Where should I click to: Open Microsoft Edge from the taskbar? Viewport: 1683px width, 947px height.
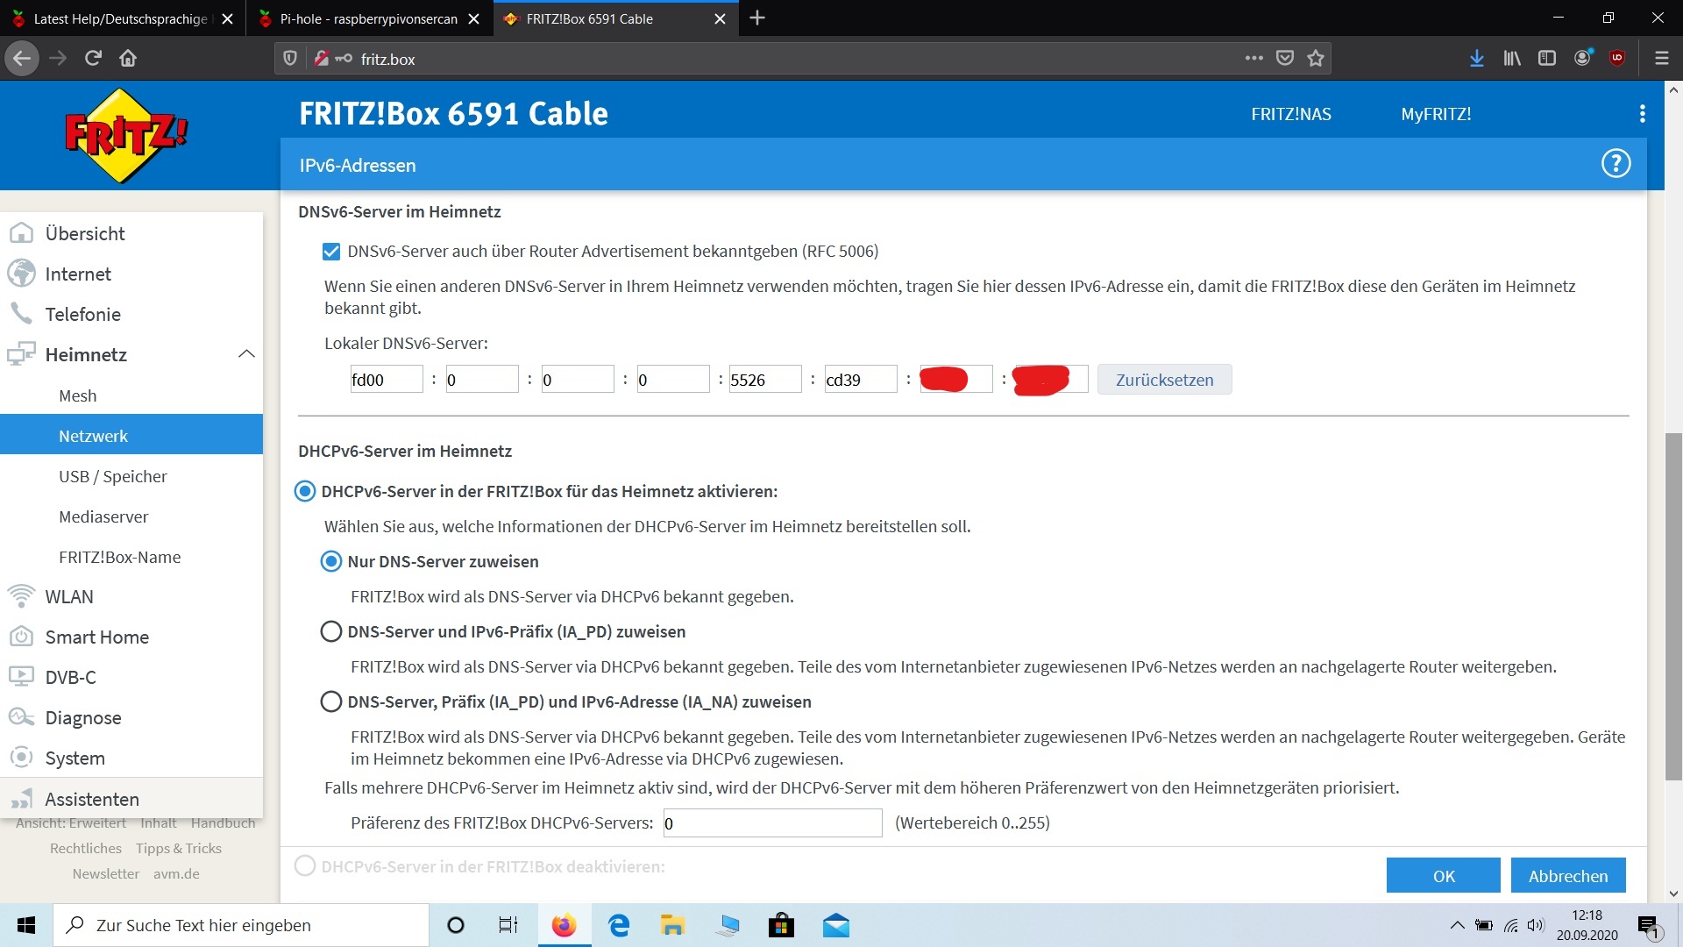click(619, 925)
